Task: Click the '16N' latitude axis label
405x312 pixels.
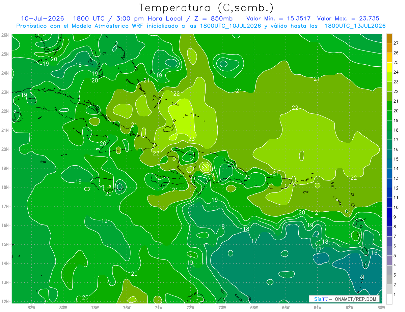Action: click(5, 225)
